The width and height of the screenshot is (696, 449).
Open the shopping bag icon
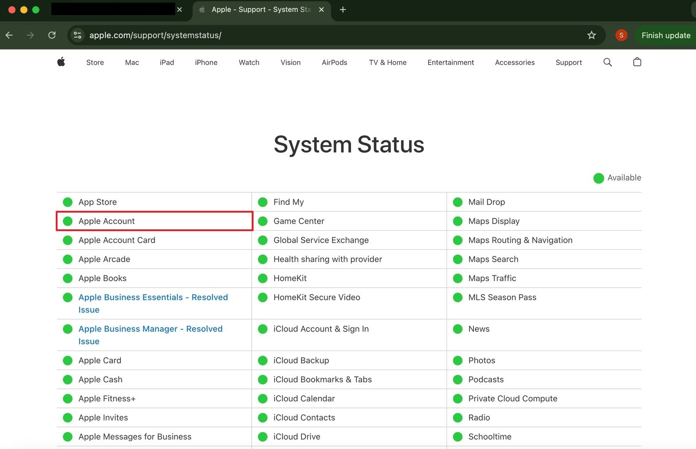point(637,62)
